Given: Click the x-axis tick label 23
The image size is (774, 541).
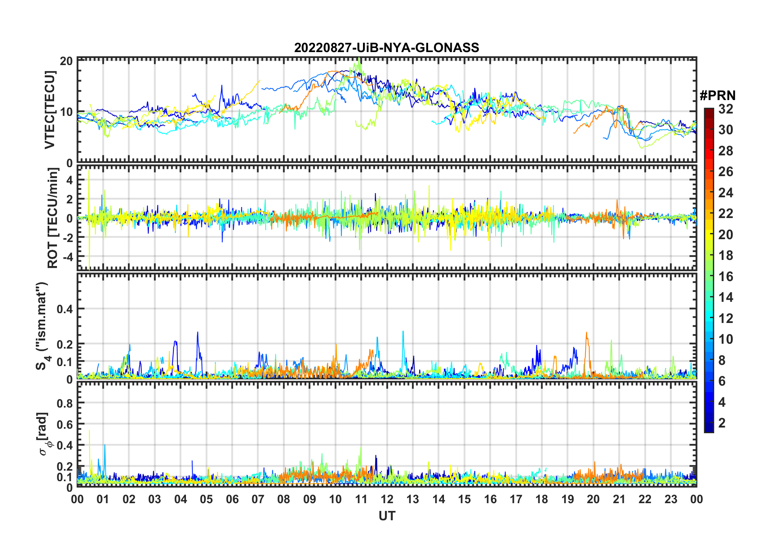Looking at the screenshot, I should tap(671, 499).
